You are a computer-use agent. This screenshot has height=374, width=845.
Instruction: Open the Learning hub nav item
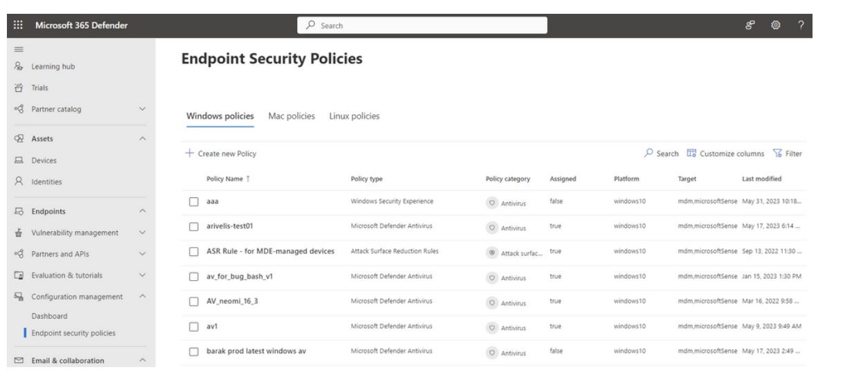point(53,67)
